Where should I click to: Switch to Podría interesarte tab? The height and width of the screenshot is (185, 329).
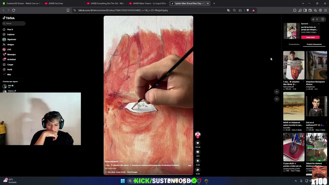pos(314,44)
